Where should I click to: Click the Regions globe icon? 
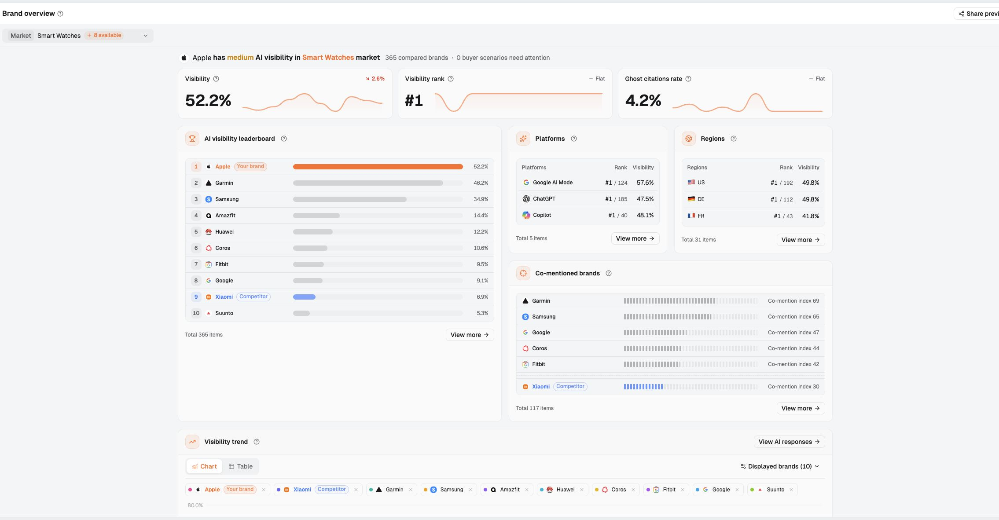689,139
